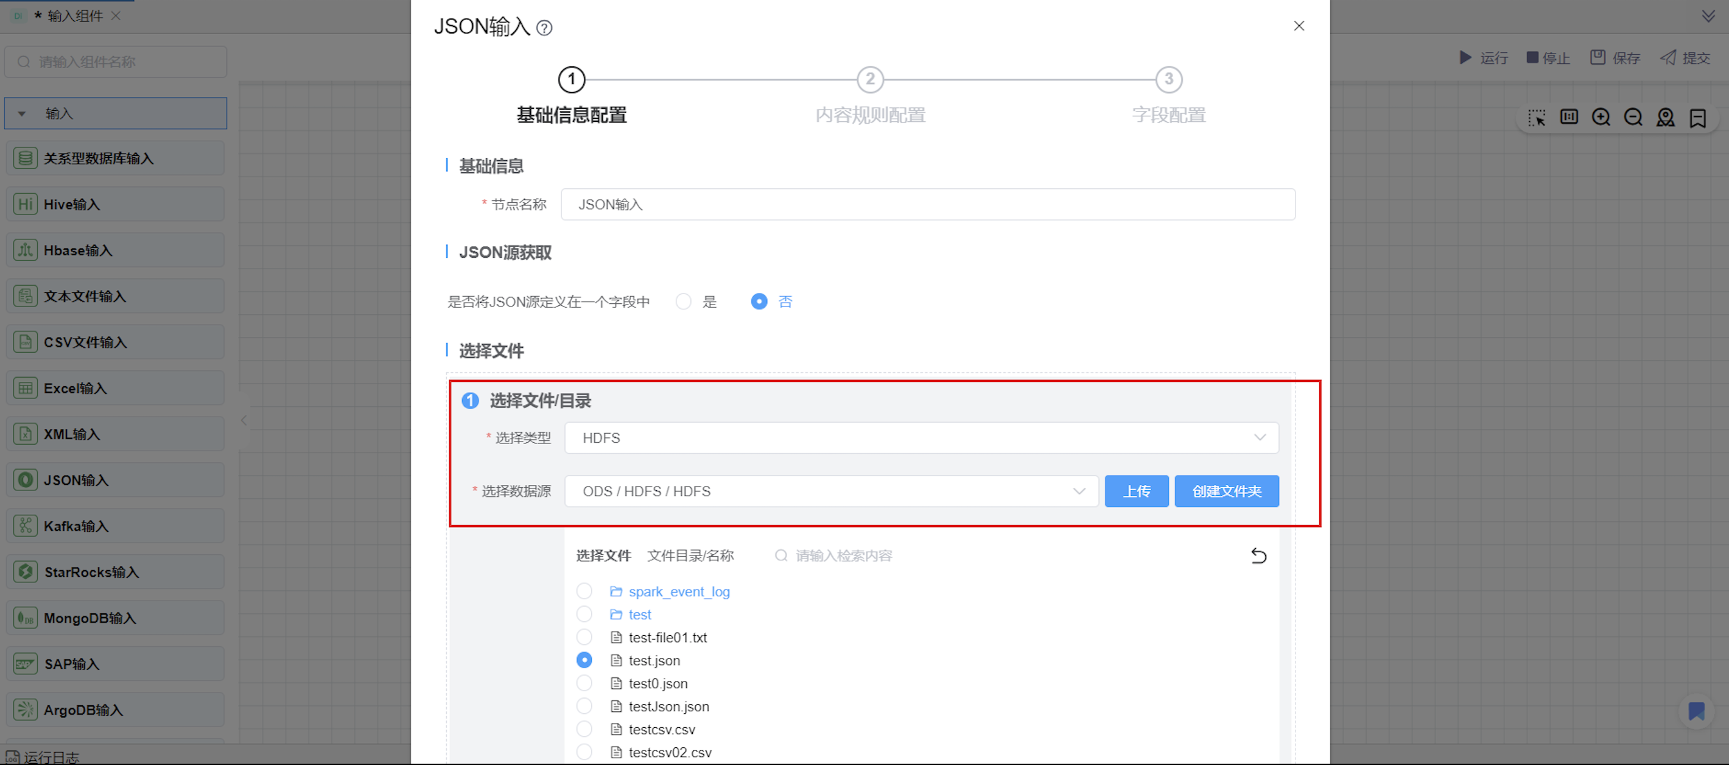The height and width of the screenshot is (765, 1729).
Task: Click the zoom out icon on canvas toolbar
Action: click(1633, 118)
